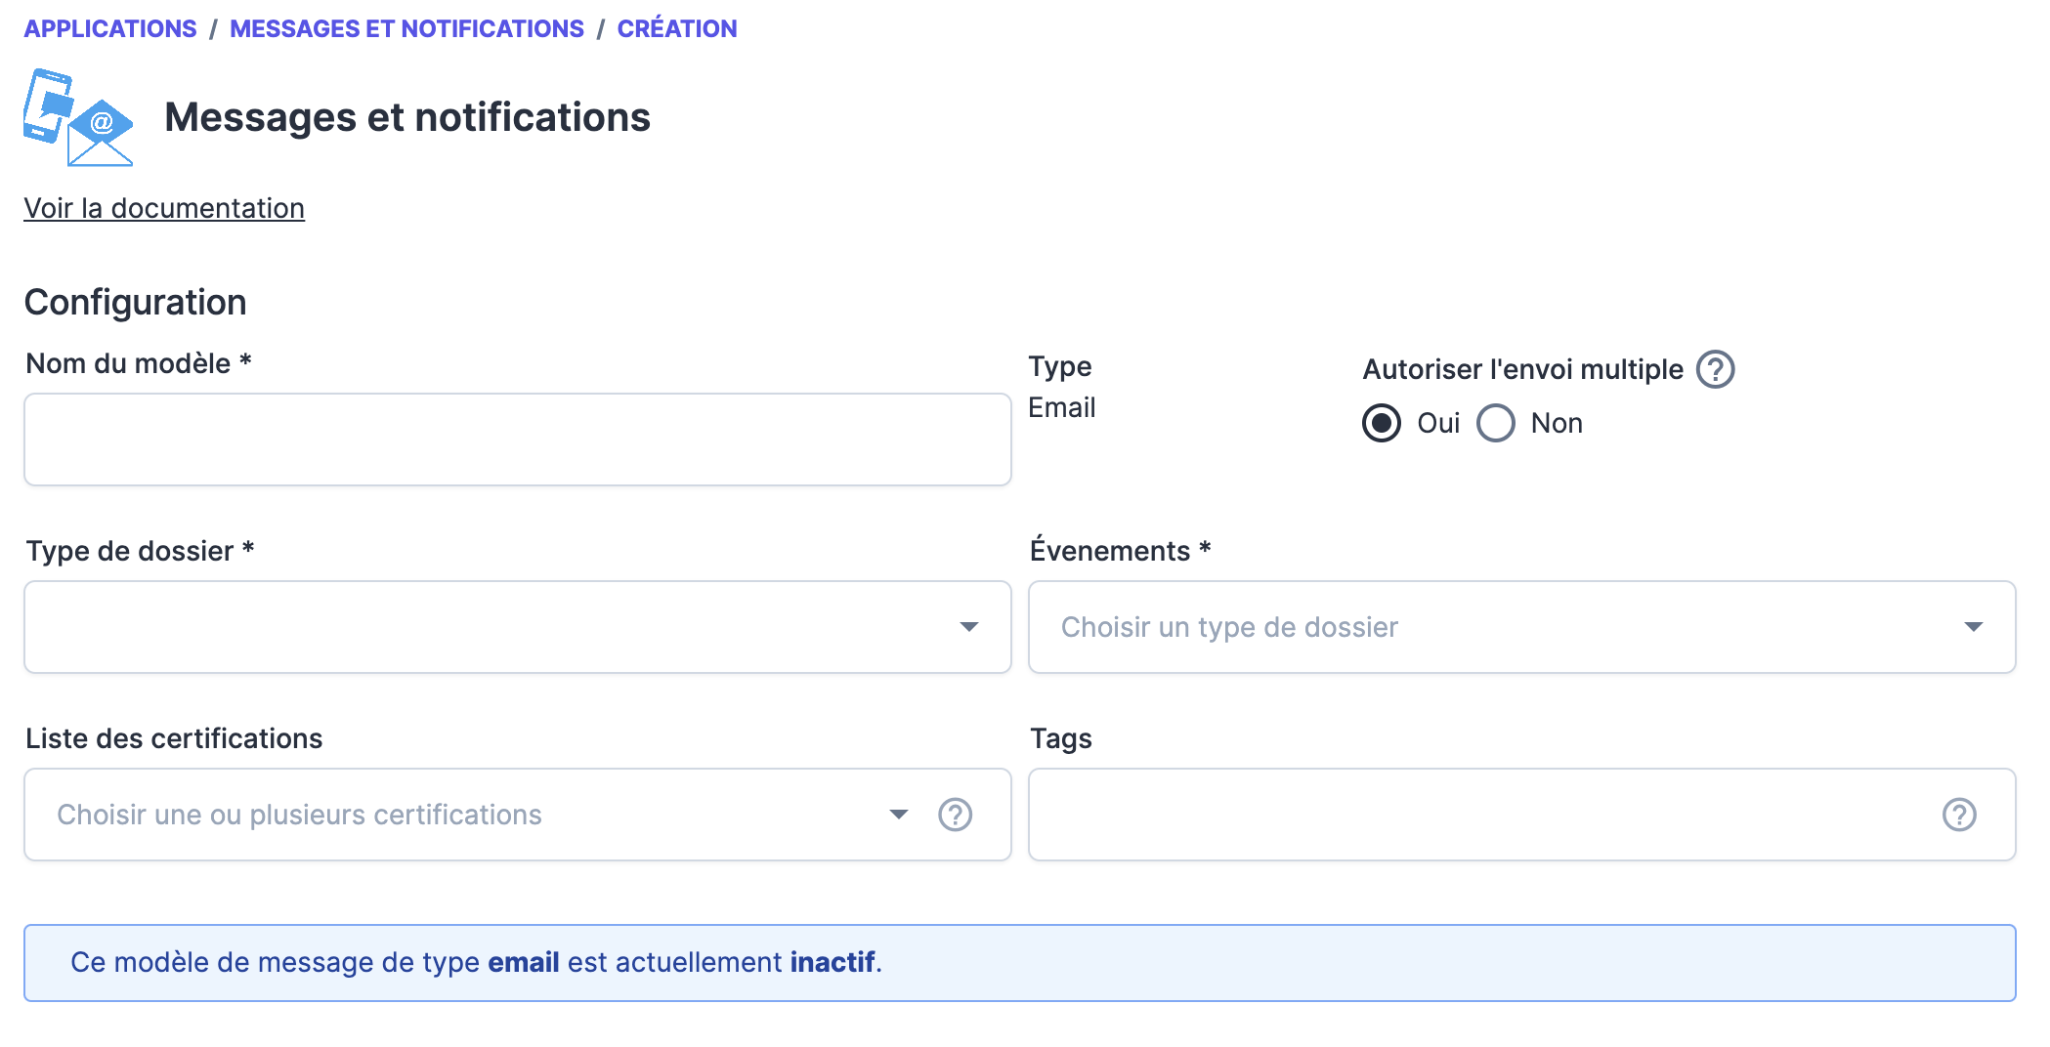The height and width of the screenshot is (1047, 2050).
Task: Click the 'Choisir un type de dossier' placeholder
Action: (x=1229, y=627)
